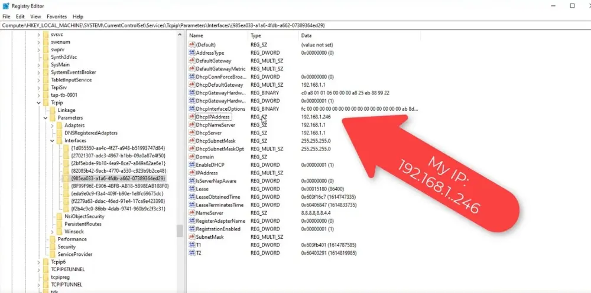Click the 192.168.1.246 data cell
Viewport: 591px width, 293px height.
316,117
